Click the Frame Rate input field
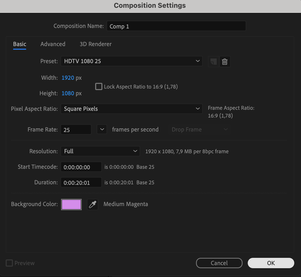The height and width of the screenshot is (277, 301). tap(76, 130)
